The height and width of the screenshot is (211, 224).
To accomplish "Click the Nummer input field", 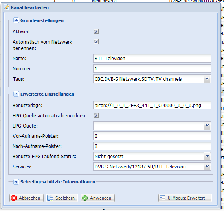I will pos(152,68).
